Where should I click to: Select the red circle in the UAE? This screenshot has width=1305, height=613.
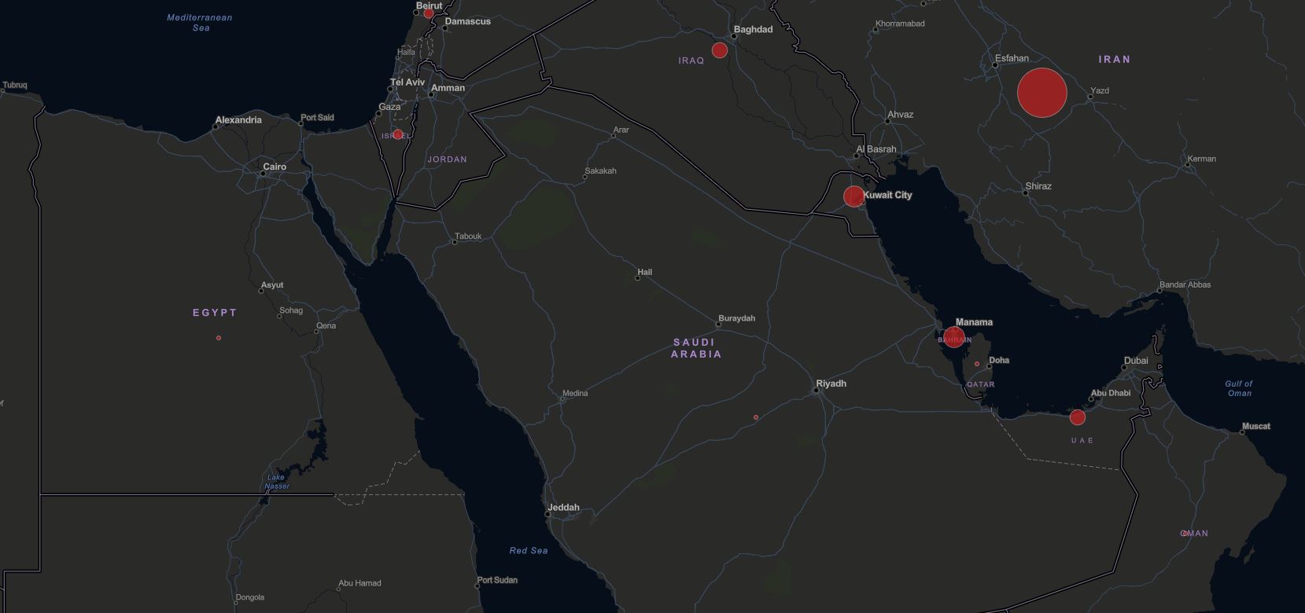[1077, 417]
